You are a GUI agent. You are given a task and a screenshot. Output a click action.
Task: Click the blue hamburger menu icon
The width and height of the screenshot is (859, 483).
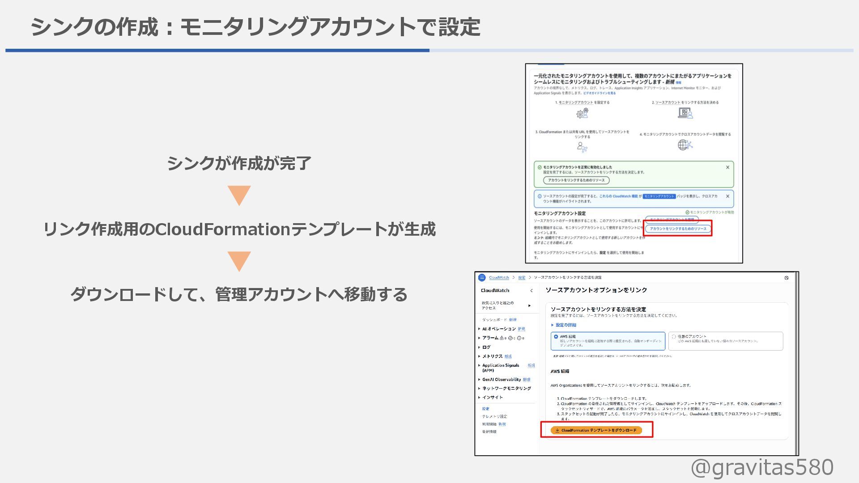pyautogui.click(x=482, y=278)
